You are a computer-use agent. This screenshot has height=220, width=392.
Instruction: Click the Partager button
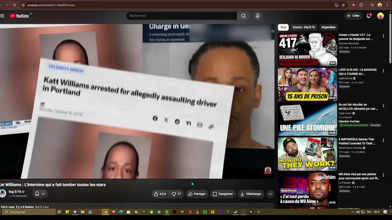(x=197, y=194)
